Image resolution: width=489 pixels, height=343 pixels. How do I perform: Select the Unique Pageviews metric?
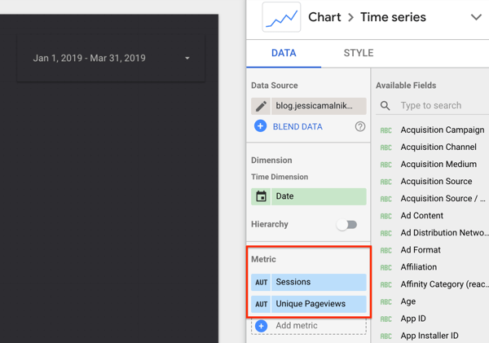[x=319, y=304]
